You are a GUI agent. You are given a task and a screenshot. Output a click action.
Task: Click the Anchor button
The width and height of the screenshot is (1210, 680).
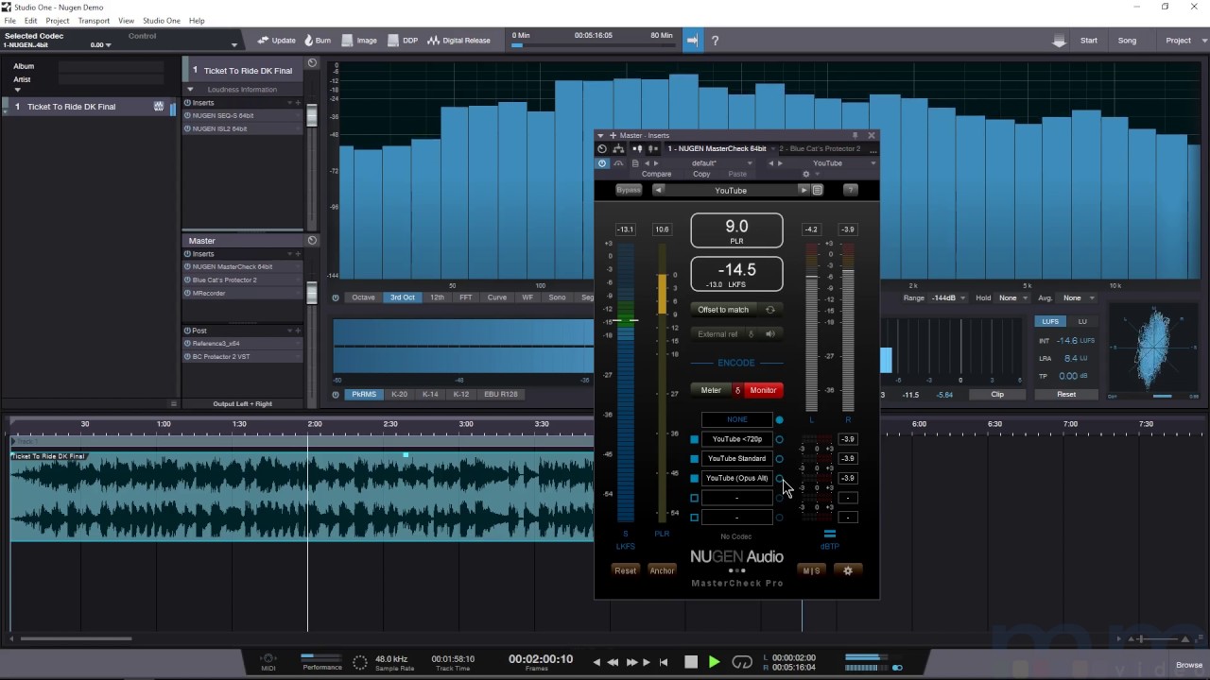click(662, 570)
